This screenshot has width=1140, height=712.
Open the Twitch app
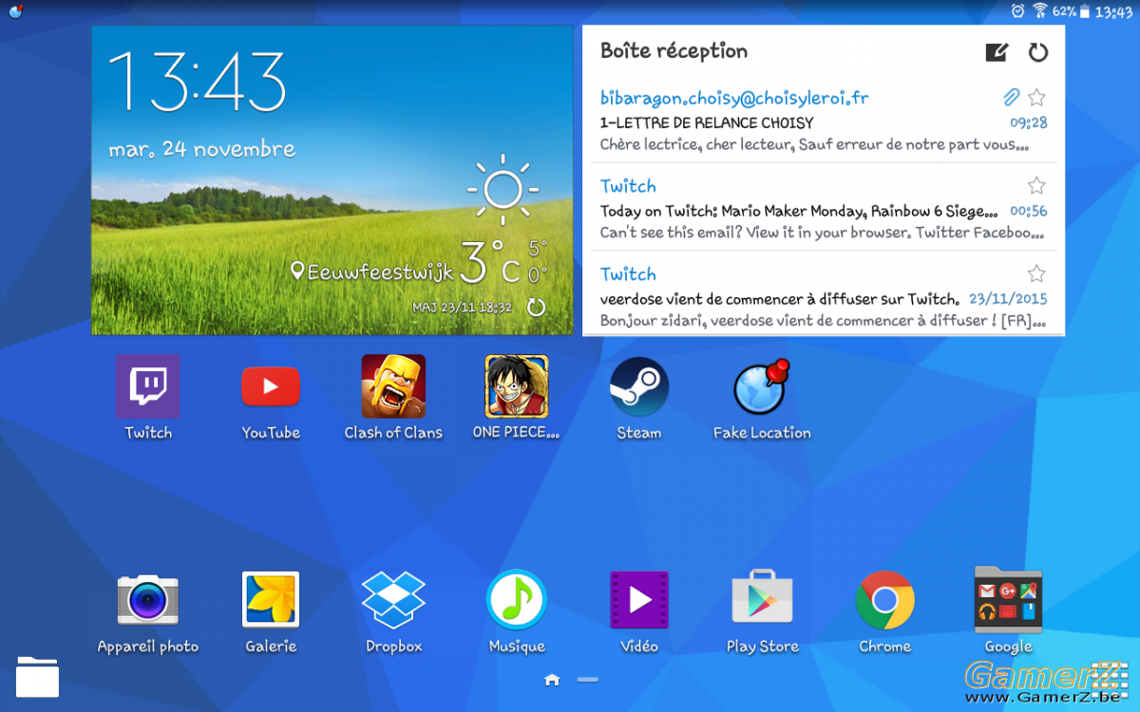(147, 386)
